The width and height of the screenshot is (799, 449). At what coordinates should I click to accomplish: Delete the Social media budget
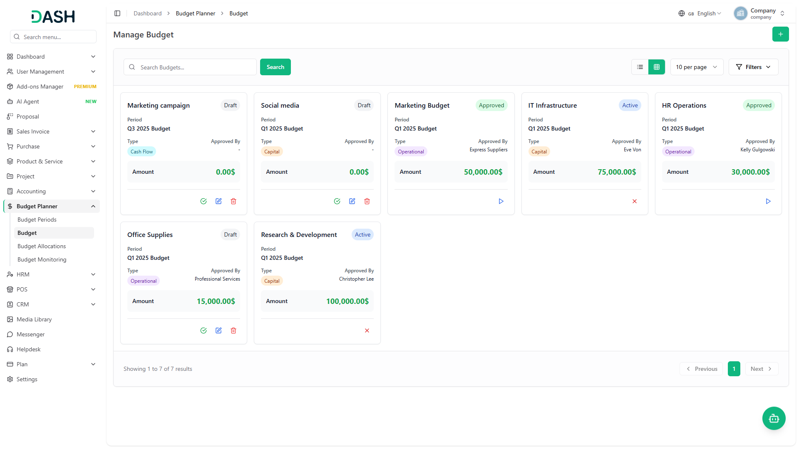click(x=367, y=201)
